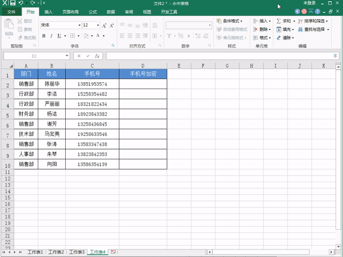This screenshot has height=257, width=343.
Task: Click the formula confirm checkmark icon
Action: pos(88,56)
